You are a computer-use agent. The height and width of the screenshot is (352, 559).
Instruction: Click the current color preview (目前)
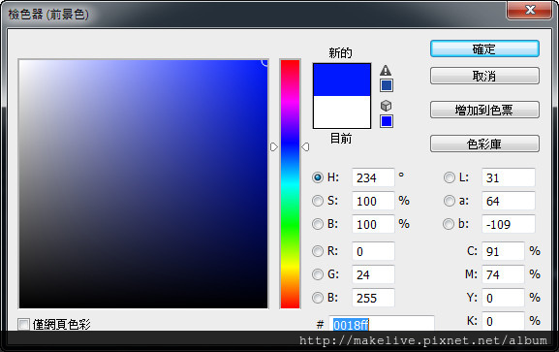coord(342,112)
